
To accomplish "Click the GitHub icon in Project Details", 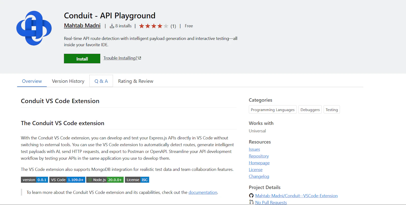I will pyautogui.click(x=251, y=196).
